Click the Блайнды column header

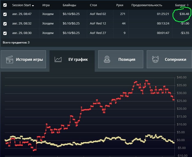69,5
